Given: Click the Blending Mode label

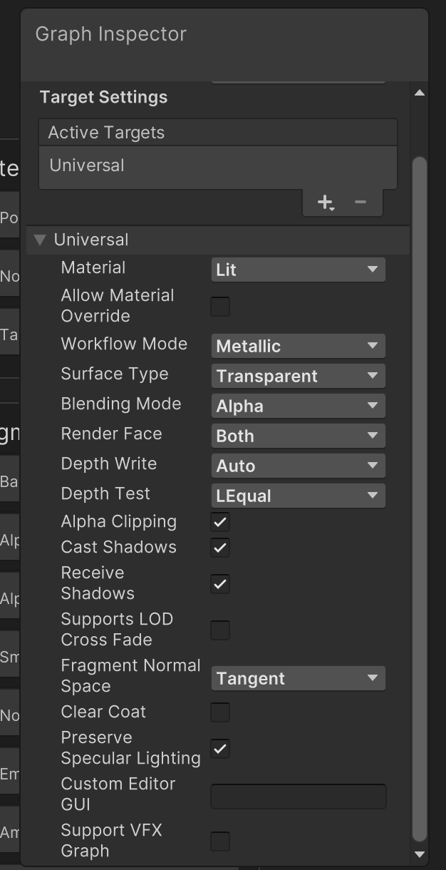Looking at the screenshot, I should click(121, 404).
